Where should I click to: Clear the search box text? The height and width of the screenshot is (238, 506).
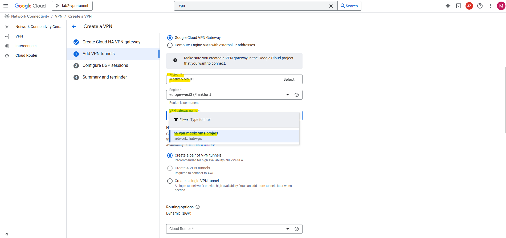331,6
